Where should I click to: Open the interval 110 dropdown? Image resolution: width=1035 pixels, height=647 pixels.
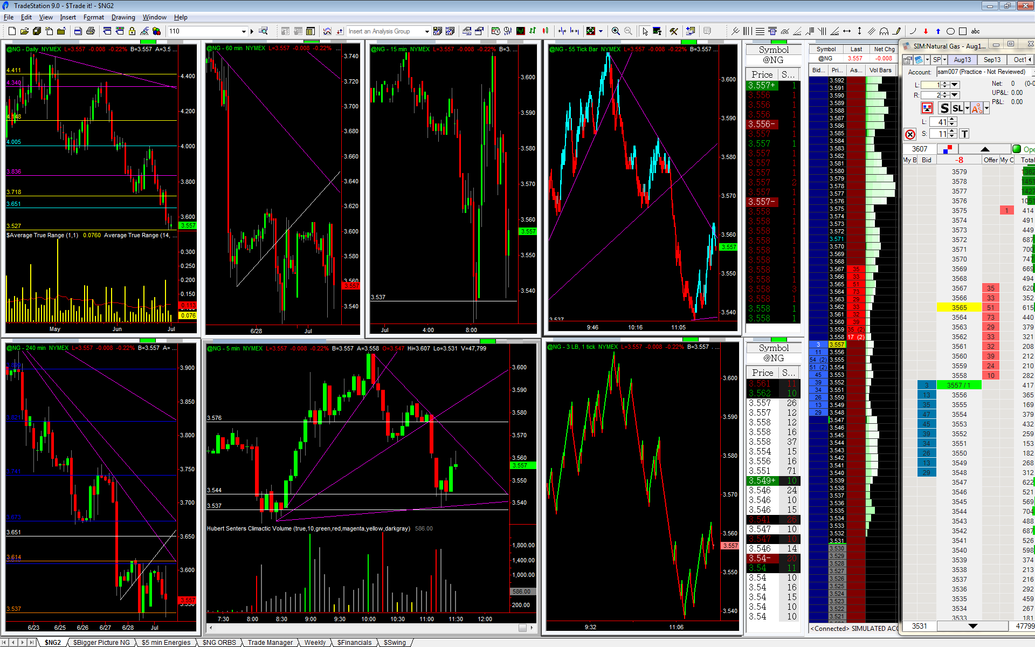point(244,31)
